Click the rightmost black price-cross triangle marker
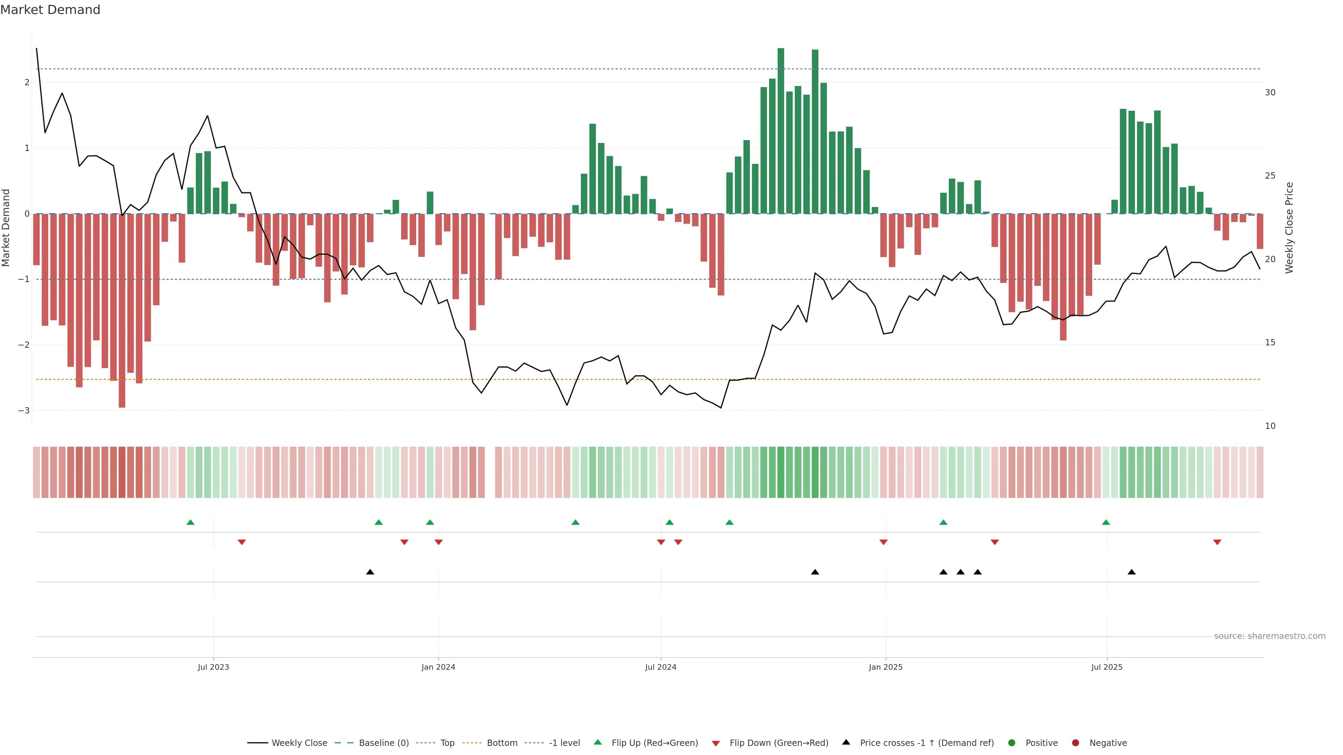The image size is (1343, 755). coord(1131,572)
